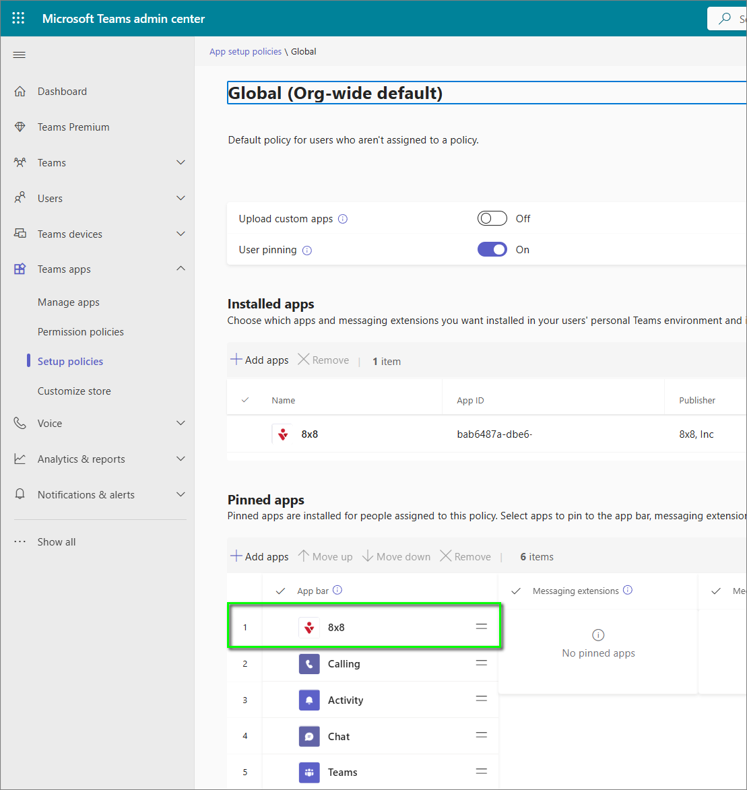Go to Permission policies page
The height and width of the screenshot is (790, 747).
coord(81,332)
